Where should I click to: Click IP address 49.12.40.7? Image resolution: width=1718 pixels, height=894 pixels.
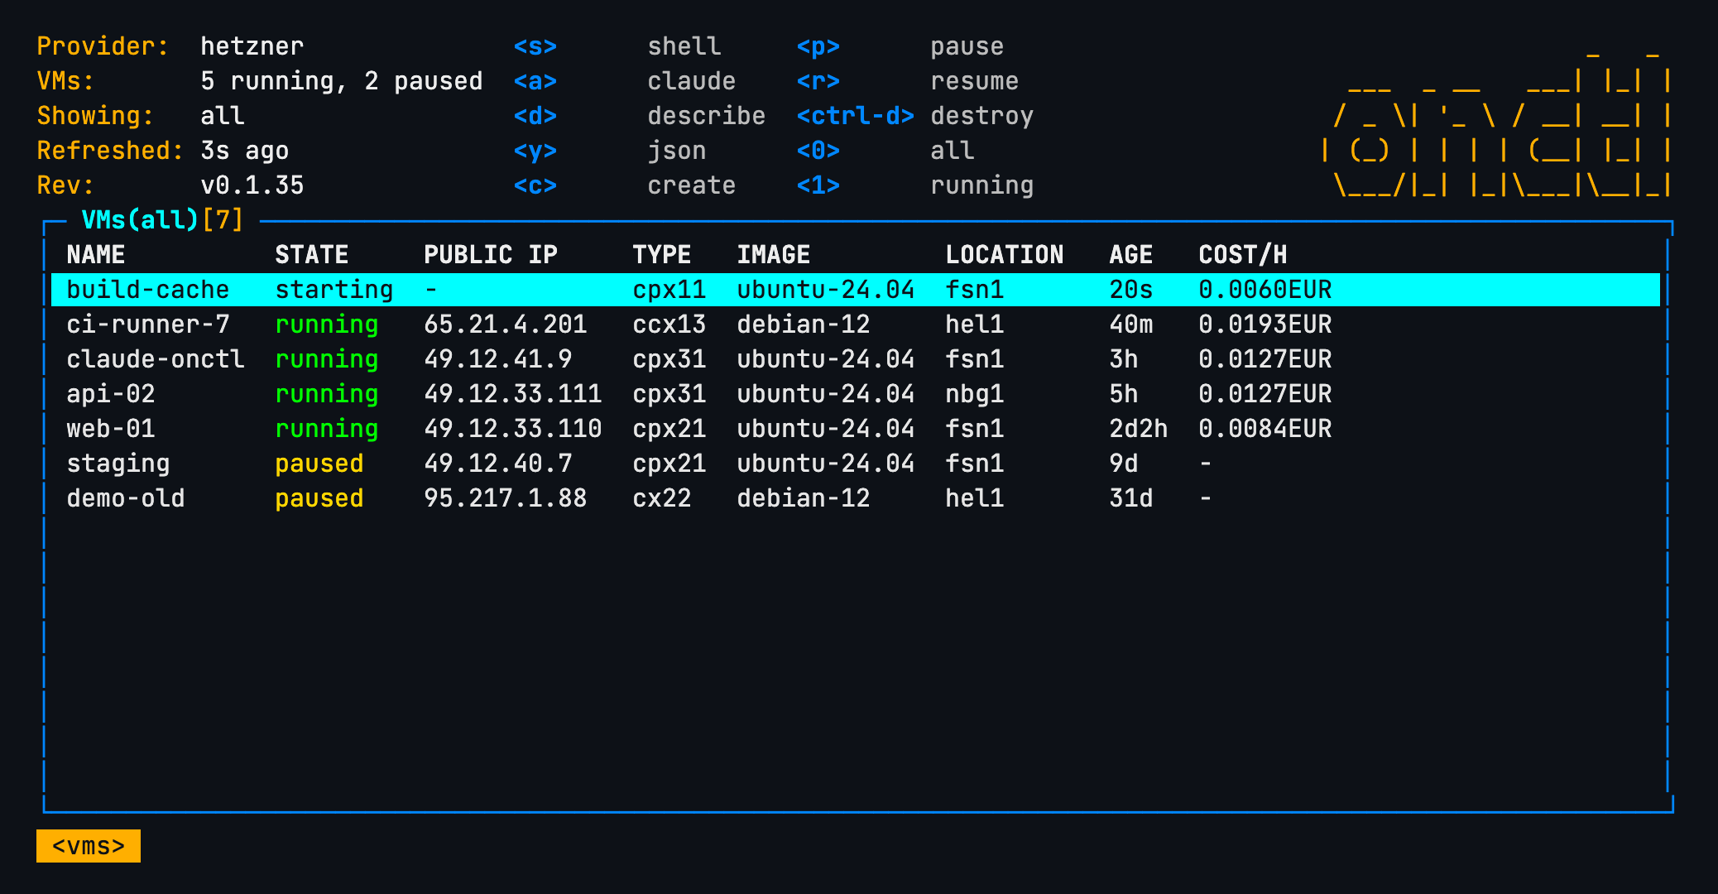pyautogui.click(x=497, y=464)
